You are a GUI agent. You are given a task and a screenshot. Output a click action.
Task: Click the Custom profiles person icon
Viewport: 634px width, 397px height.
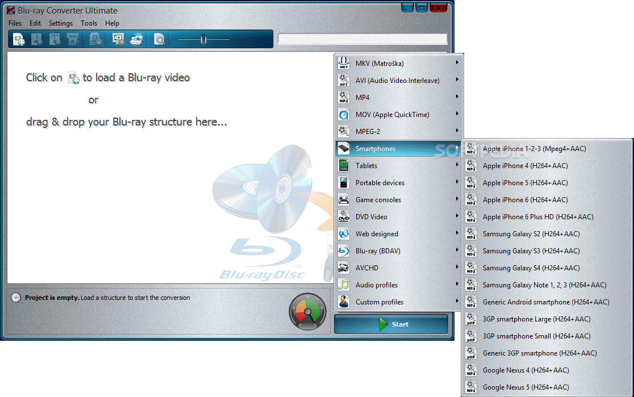(344, 302)
